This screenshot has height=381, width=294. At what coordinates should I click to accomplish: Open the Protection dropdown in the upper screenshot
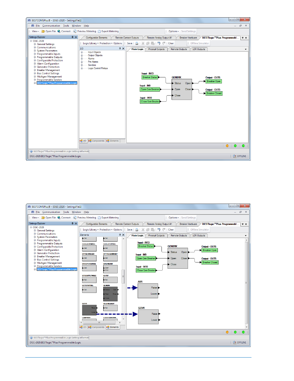(x=106, y=43)
